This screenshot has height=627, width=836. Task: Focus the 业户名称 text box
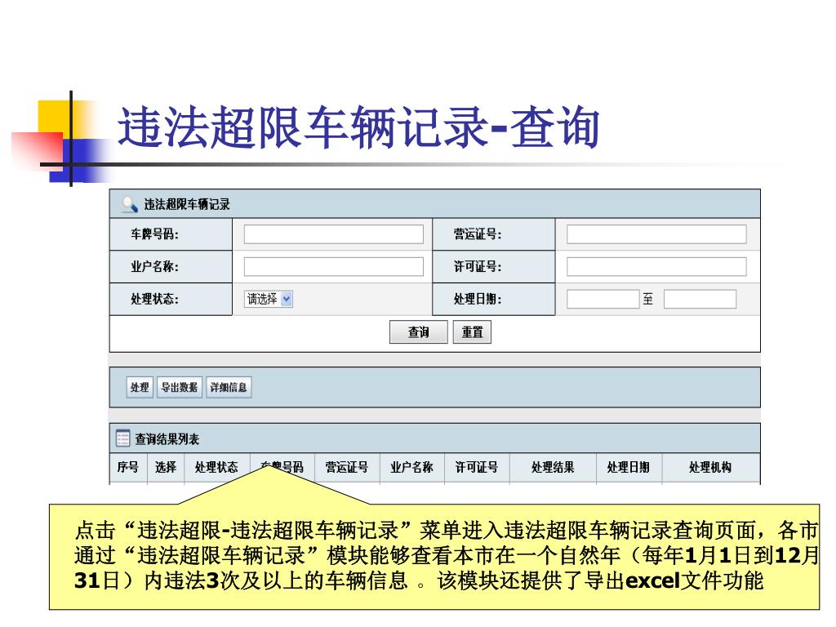(334, 267)
